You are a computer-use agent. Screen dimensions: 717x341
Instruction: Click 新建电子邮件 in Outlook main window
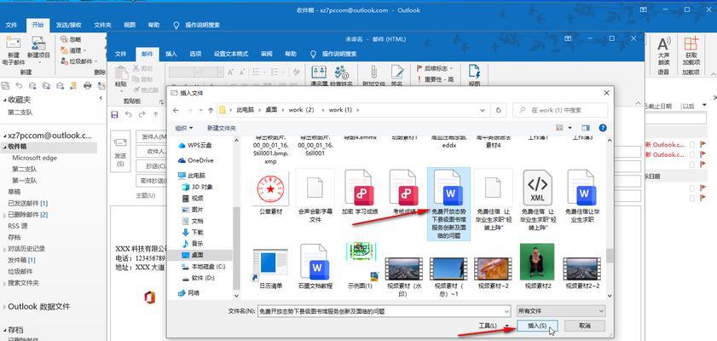point(14,51)
